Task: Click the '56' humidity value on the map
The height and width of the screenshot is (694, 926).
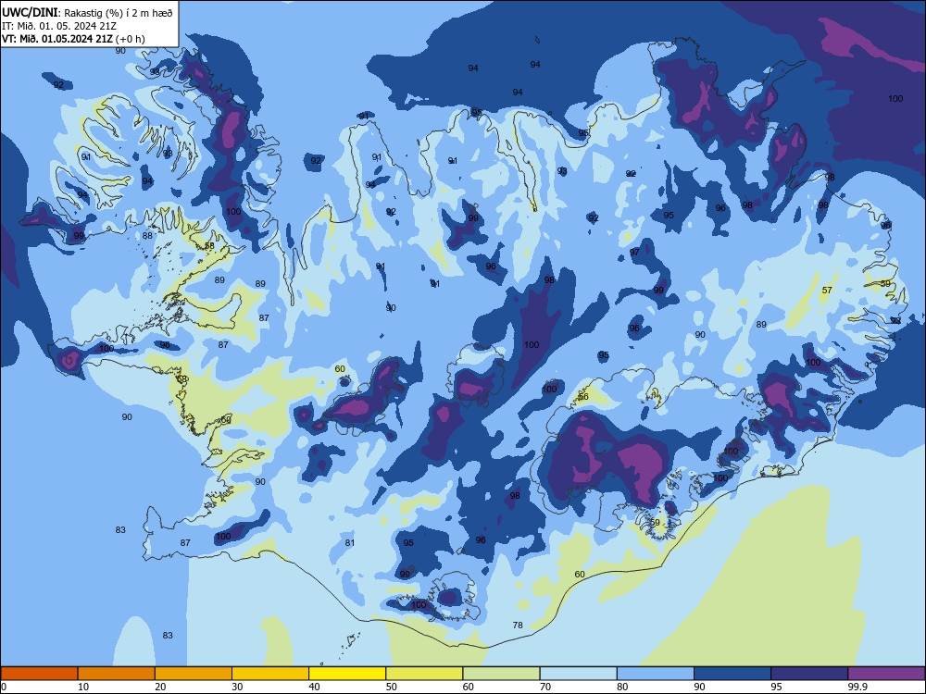Action: point(583,396)
